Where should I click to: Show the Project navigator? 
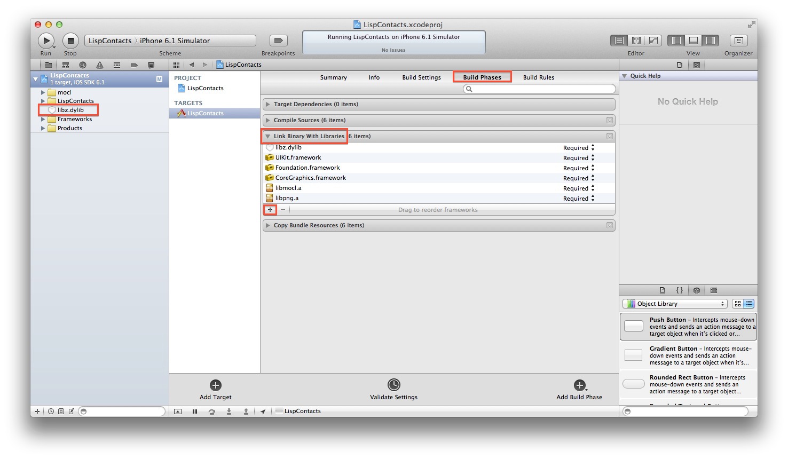49,65
